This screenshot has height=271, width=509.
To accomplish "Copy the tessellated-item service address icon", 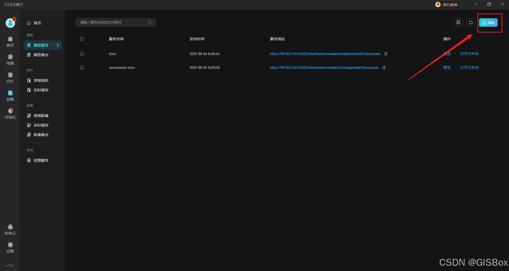I will coord(384,67).
